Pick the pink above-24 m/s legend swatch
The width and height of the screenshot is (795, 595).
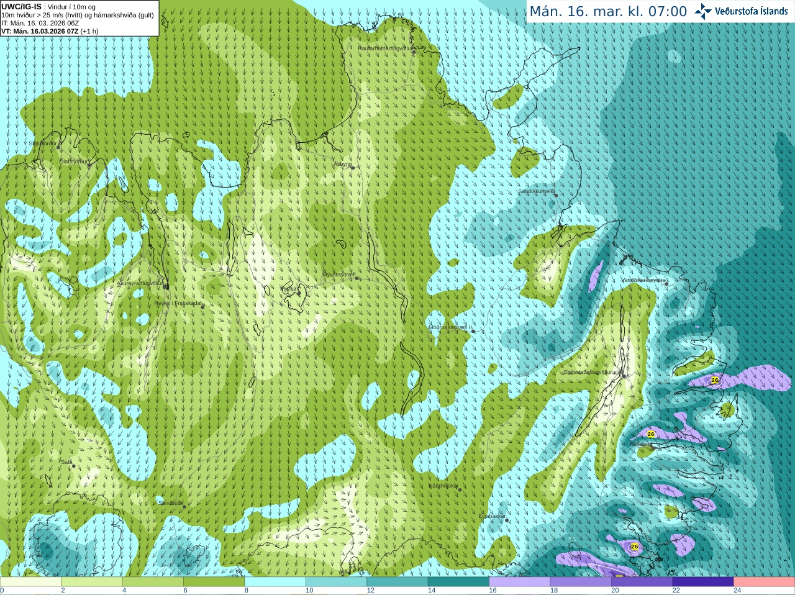pyautogui.click(x=765, y=582)
